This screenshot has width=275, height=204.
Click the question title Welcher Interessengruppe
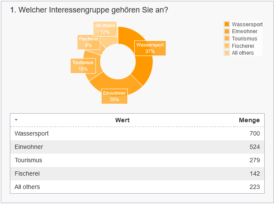89,10
